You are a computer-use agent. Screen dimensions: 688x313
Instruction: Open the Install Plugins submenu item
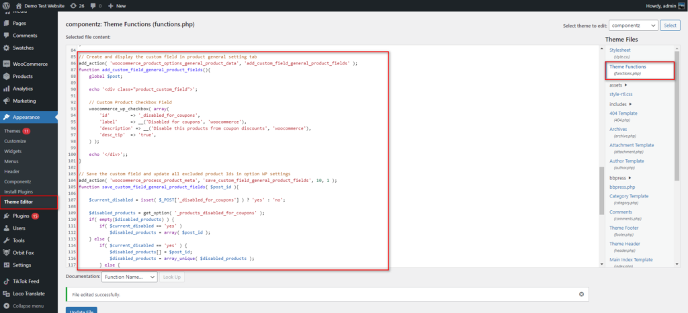18,191
